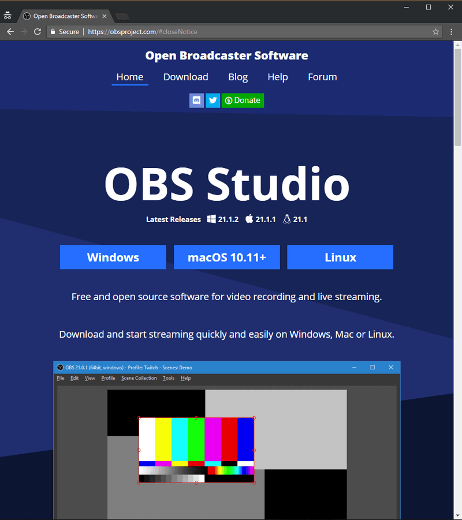Click the scrollbar down arrow
The height and width of the screenshot is (520, 462).
point(458,516)
